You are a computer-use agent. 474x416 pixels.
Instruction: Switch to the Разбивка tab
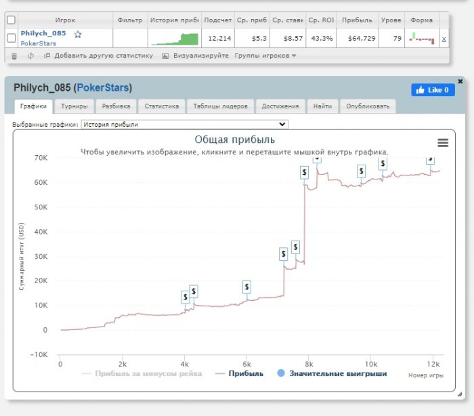(116, 106)
